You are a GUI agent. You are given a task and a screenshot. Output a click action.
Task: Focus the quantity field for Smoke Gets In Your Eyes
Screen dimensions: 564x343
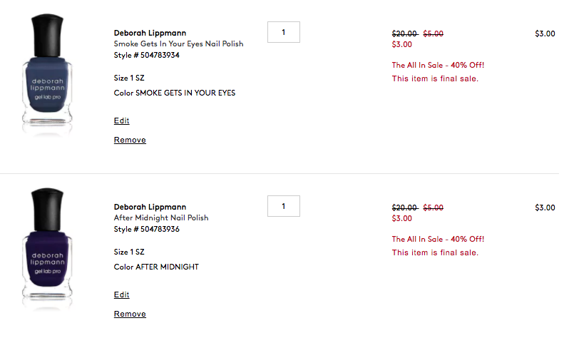tap(284, 32)
